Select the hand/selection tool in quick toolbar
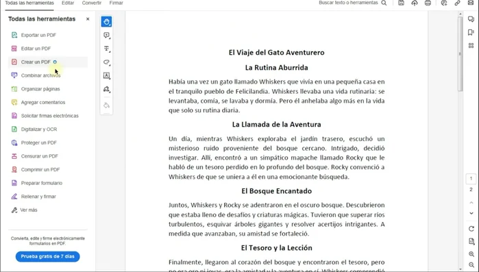Image resolution: width=479 pixels, height=272 pixels. point(106,22)
